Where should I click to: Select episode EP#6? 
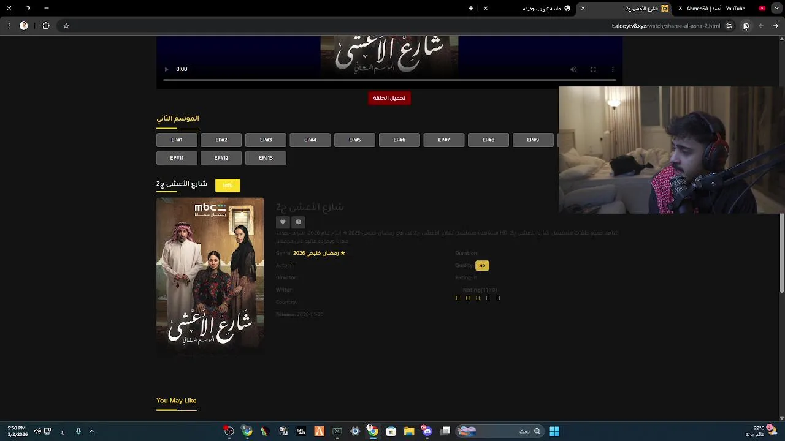pos(399,140)
